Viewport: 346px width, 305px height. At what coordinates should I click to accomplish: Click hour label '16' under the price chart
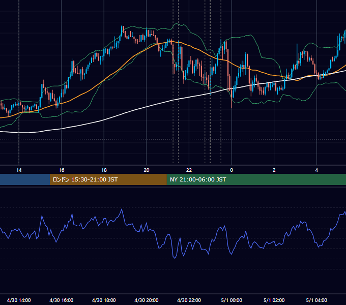pos(62,170)
